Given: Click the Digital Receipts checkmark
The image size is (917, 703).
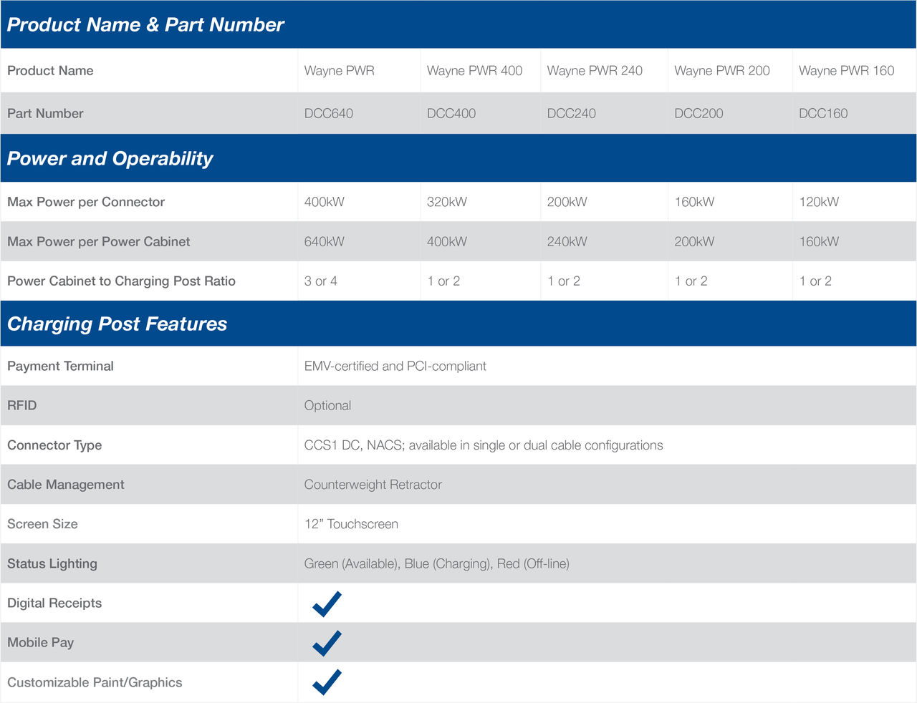Looking at the screenshot, I should [x=327, y=604].
